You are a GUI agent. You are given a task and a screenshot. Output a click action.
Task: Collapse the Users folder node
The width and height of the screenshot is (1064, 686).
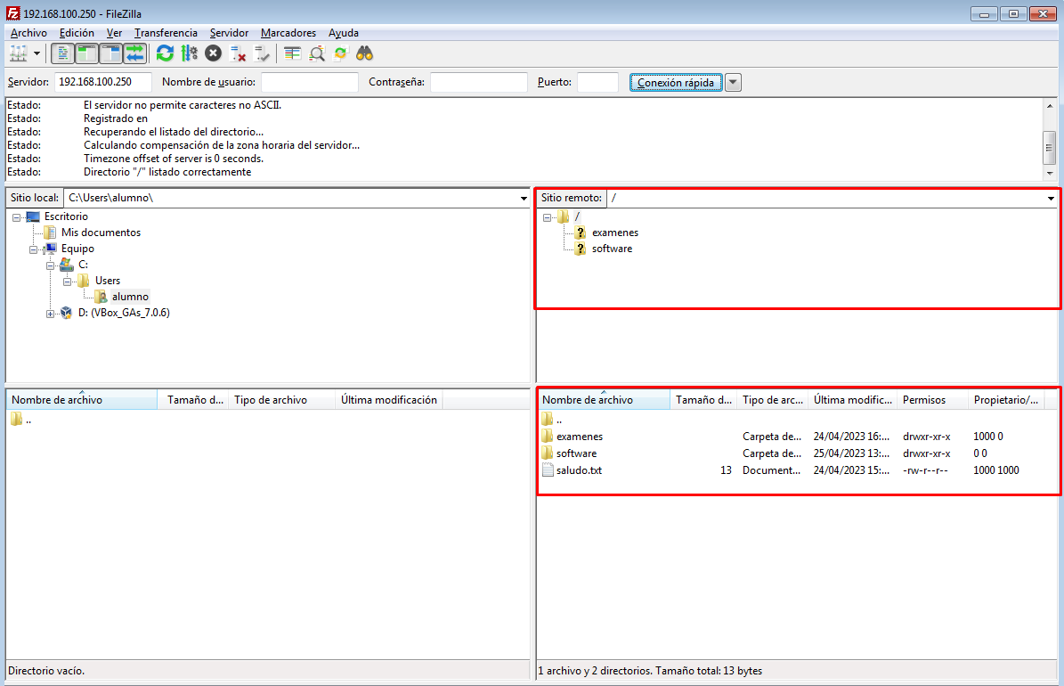coord(67,282)
